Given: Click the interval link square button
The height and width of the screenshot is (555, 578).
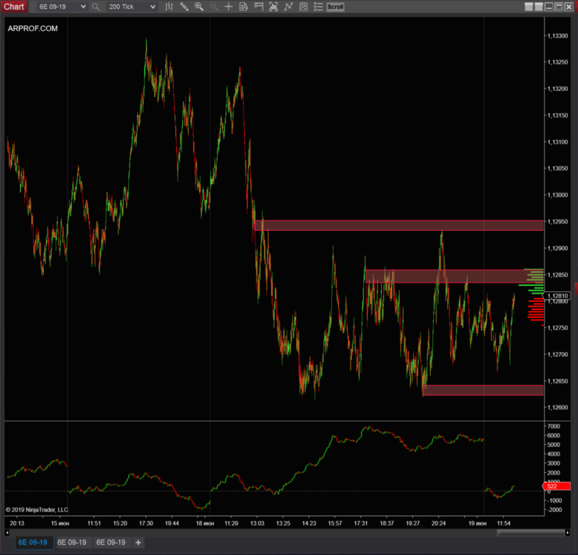Looking at the screenshot, I should point(539,7).
